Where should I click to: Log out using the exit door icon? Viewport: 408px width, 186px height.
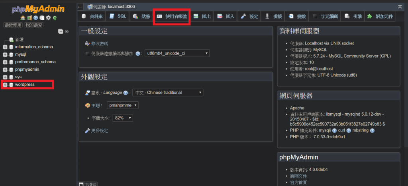(x=29, y=18)
